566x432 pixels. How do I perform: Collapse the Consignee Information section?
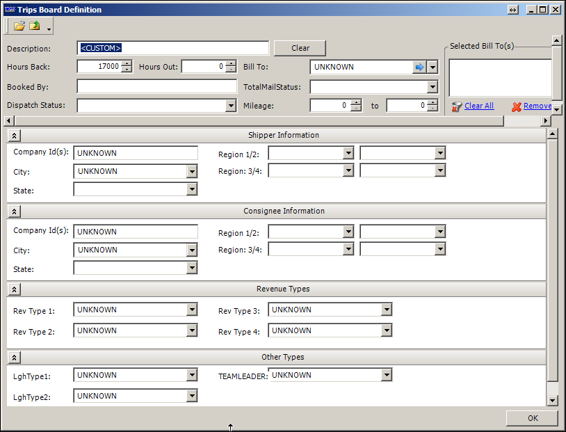pyautogui.click(x=15, y=211)
